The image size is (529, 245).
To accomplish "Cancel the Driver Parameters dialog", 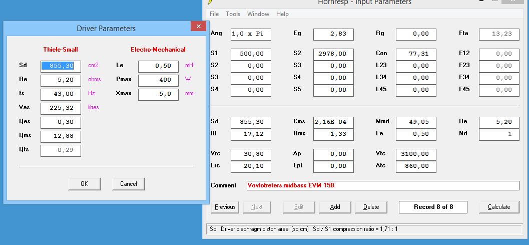I will coord(128,184).
